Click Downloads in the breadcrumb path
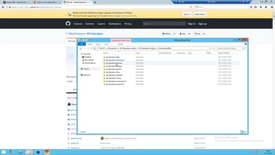The image size is (275, 155). click(112, 48)
